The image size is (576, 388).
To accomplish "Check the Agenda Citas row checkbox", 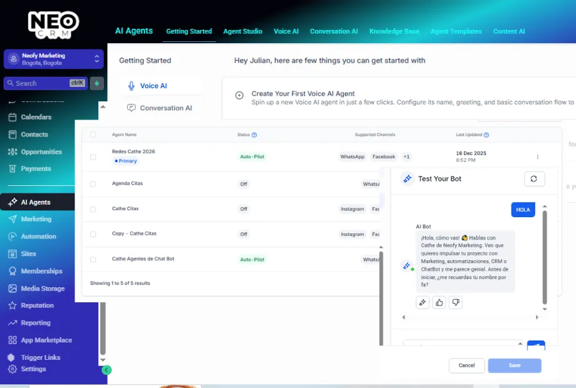I will [93, 184].
